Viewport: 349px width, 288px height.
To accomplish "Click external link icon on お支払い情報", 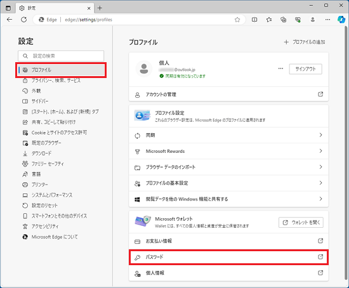I will tap(320, 241).
